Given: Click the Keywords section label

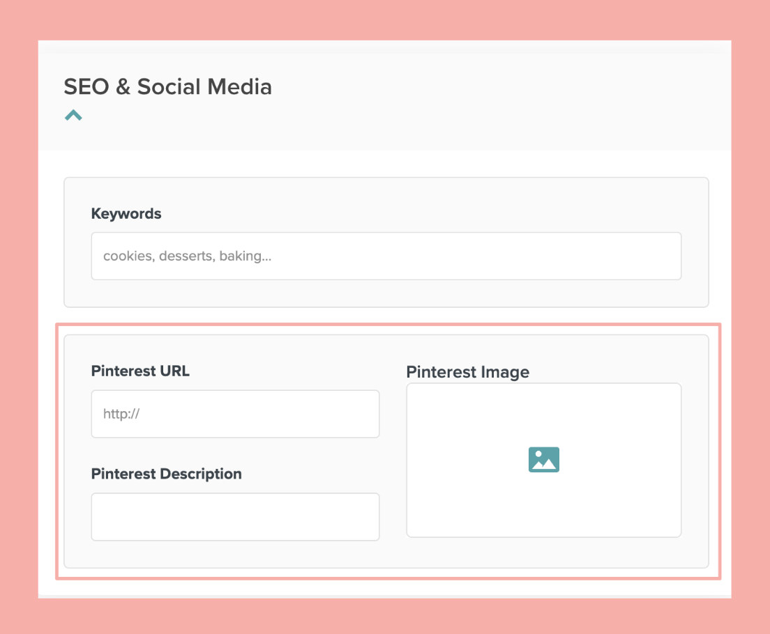Looking at the screenshot, I should [x=126, y=213].
